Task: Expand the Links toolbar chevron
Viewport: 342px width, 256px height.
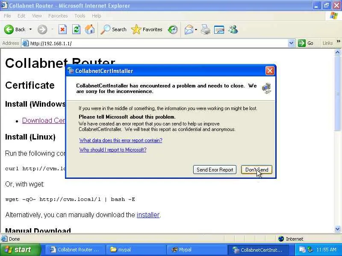Action: coord(338,41)
